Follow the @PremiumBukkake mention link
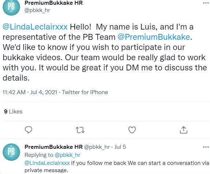210x174 pixels. (154, 37)
